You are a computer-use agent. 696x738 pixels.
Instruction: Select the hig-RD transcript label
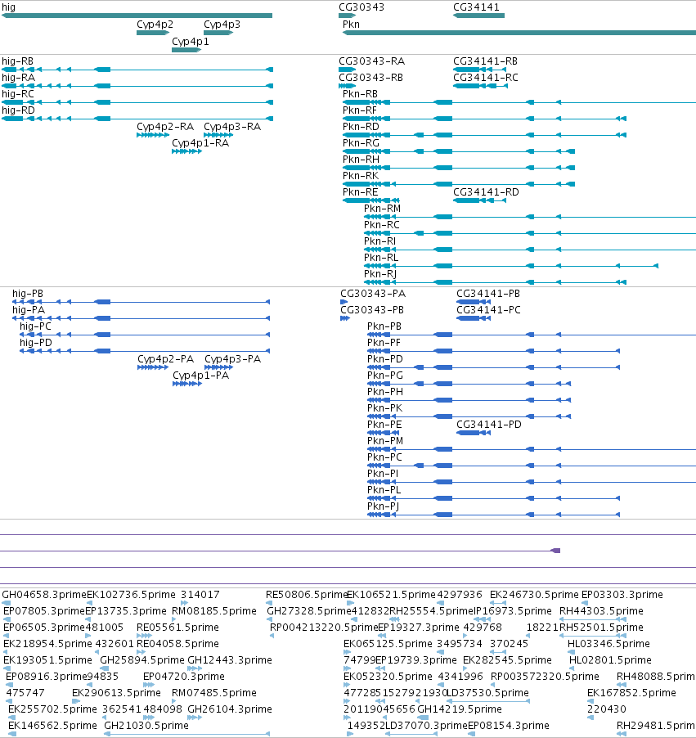[18, 110]
